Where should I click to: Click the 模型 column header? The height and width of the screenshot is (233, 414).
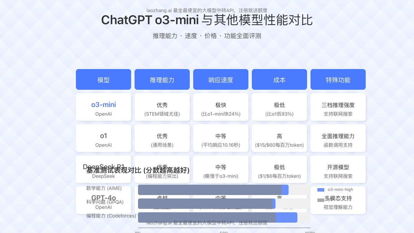(x=103, y=79)
